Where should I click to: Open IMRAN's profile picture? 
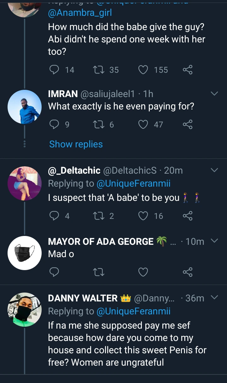(x=25, y=107)
